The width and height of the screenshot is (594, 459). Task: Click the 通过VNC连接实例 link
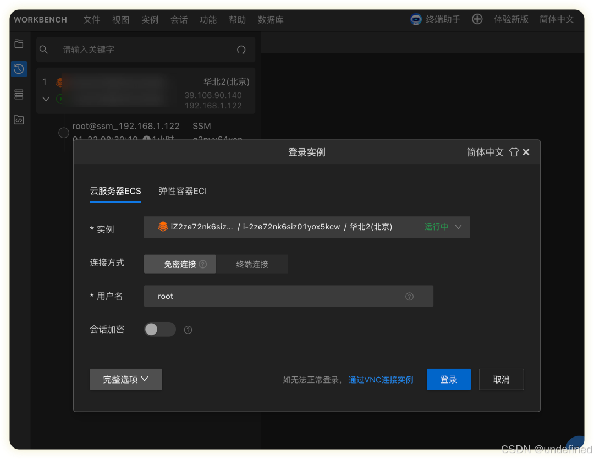coord(381,379)
